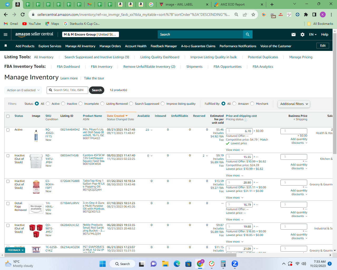
Task: Bookmark this page with the star icon
Action: 253,15
